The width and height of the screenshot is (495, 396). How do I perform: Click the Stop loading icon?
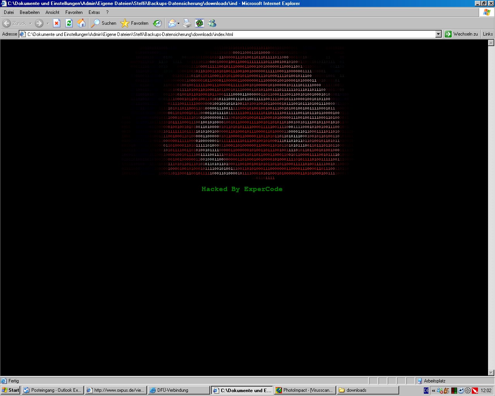click(x=56, y=23)
